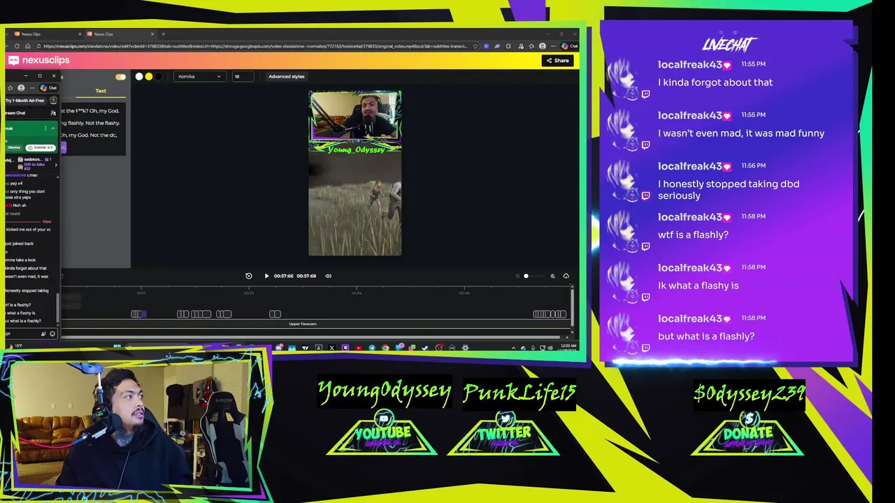Image resolution: width=895 pixels, height=503 pixels.
Task: Play the clip in the editor
Action: pos(266,276)
